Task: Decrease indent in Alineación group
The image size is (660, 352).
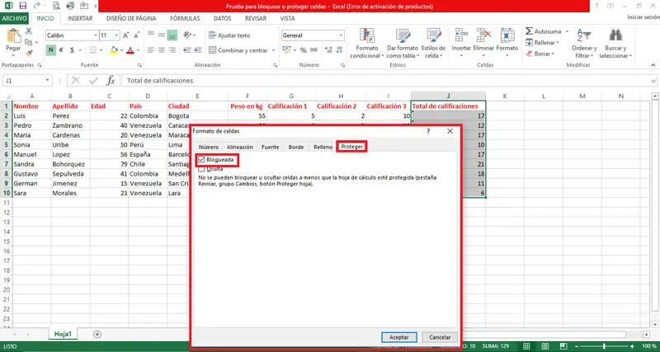Action: tap(188, 50)
